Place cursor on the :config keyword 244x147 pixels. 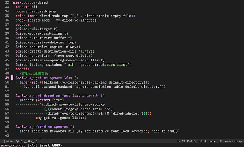click(22, 69)
